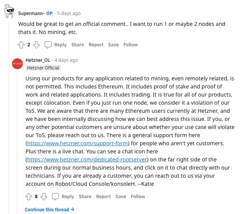Open Hetzner_OL red avatar logo
The image size is (247, 214).
coord(17,63)
